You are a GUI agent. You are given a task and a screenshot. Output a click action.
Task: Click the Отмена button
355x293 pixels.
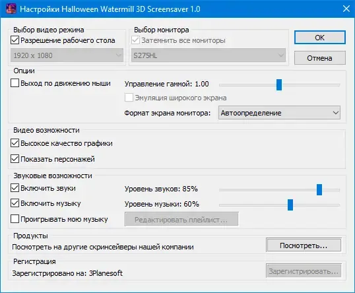click(319, 58)
